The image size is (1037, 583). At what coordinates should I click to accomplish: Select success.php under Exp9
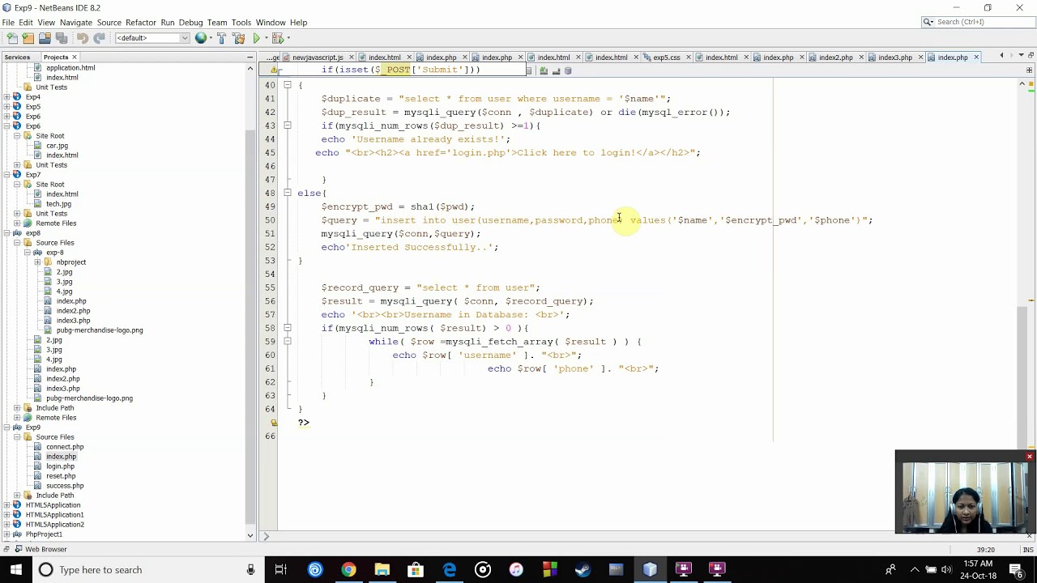click(x=65, y=486)
